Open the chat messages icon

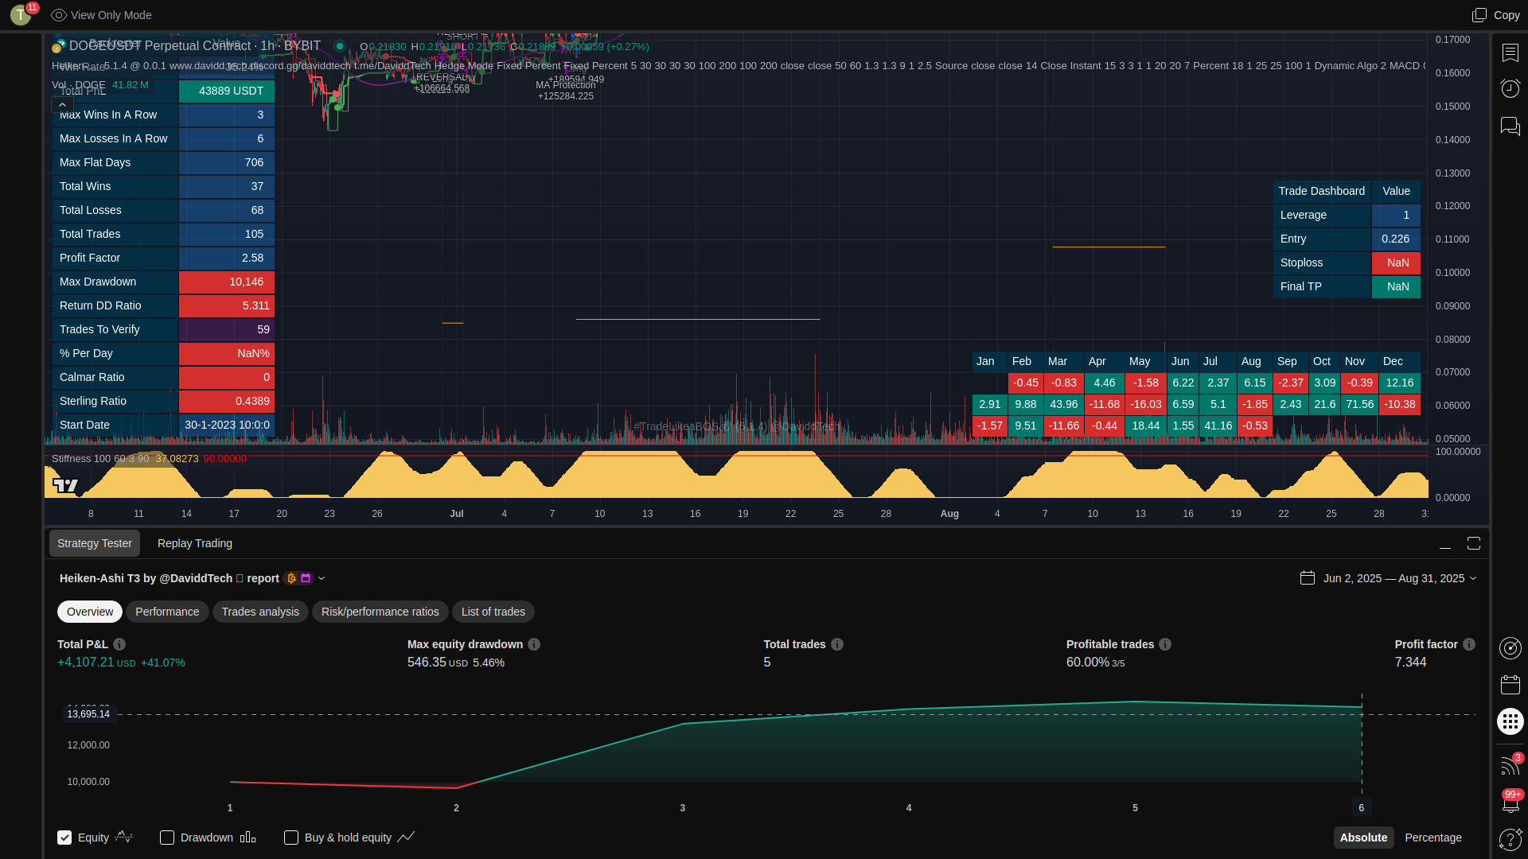click(1510, 126)
